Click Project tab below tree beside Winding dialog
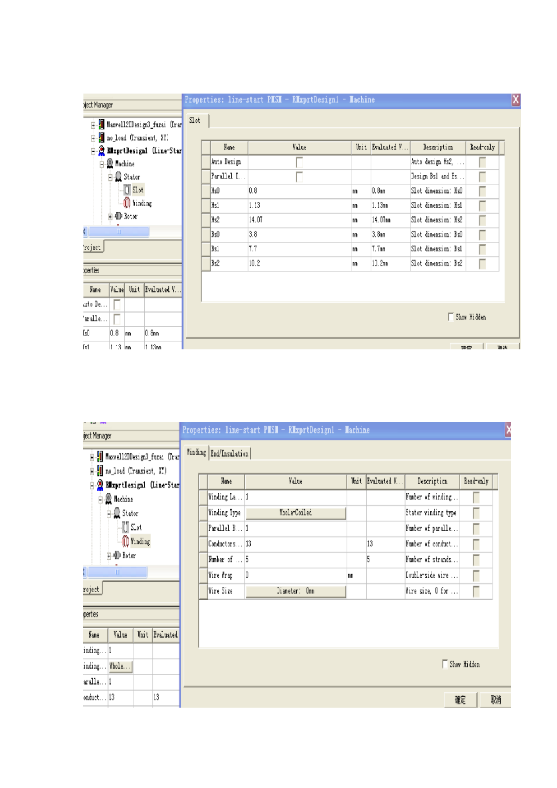 click(92, 589)
